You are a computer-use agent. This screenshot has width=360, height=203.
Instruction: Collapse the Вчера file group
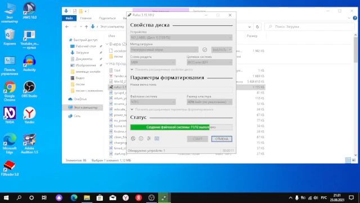(x=107, y=44)
